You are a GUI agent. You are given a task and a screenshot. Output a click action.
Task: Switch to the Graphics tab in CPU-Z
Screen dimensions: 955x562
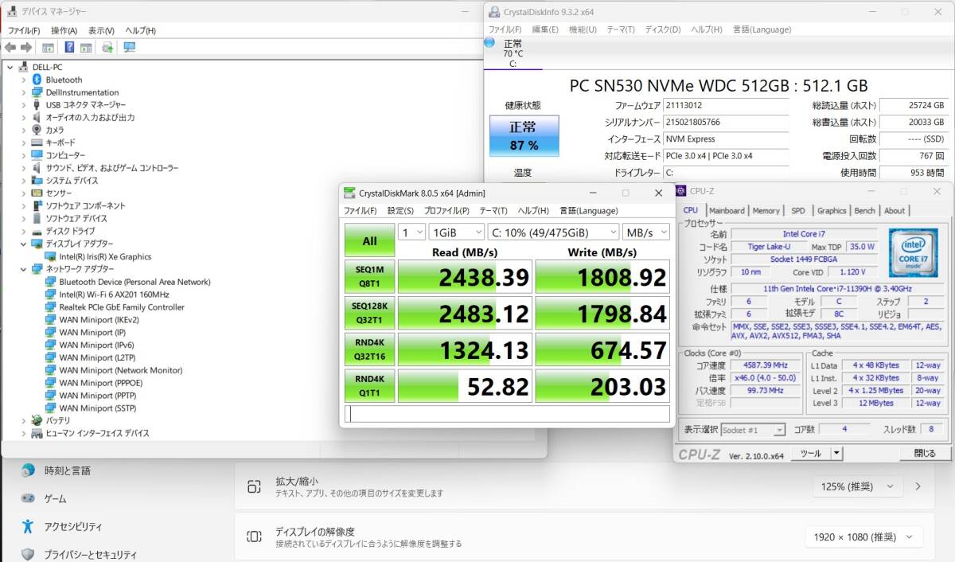(x=832, y=211)
